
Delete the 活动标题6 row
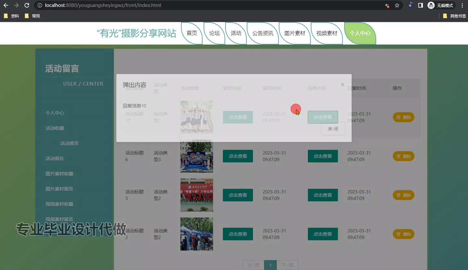[404, 156]
